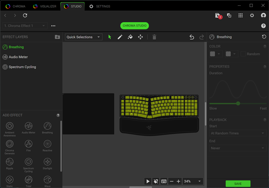
Task: Add Spectrum Cycling effect from list
Action: coord(29,165)
